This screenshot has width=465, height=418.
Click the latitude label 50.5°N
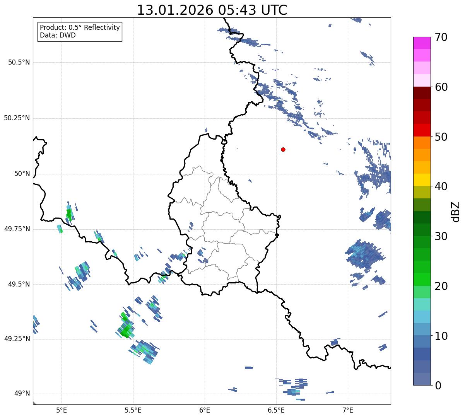click(19, 62)
